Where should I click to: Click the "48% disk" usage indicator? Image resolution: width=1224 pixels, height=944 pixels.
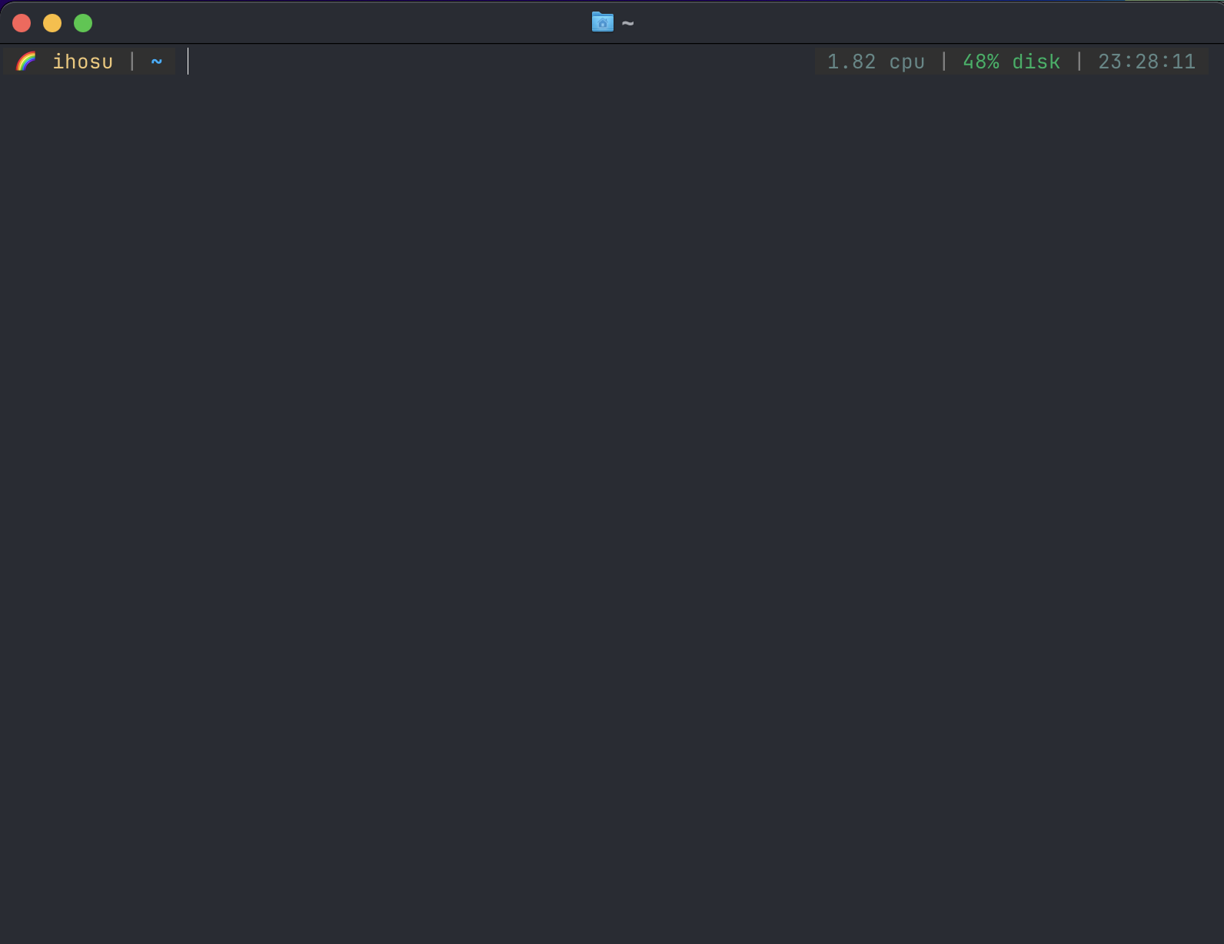pos(1012,61)
